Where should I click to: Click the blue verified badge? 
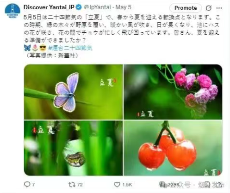[x=79, y=7]
